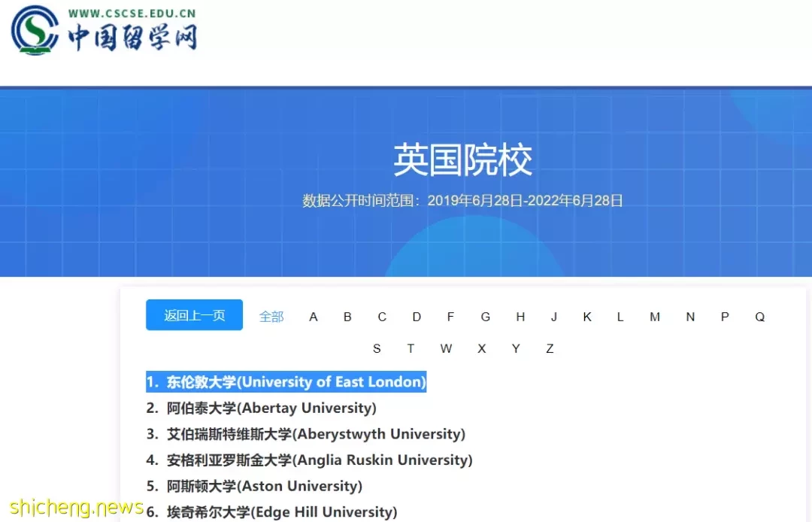Open 阿斯顿大学 Aston University entry

[x=254, y=486]
